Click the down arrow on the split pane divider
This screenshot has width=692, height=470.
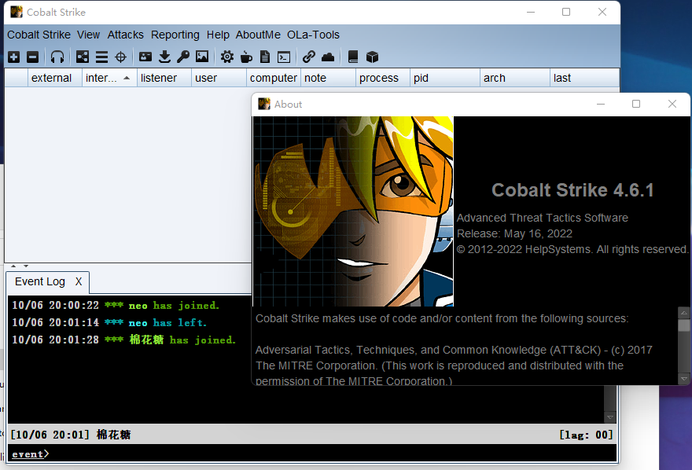point(26,266)
